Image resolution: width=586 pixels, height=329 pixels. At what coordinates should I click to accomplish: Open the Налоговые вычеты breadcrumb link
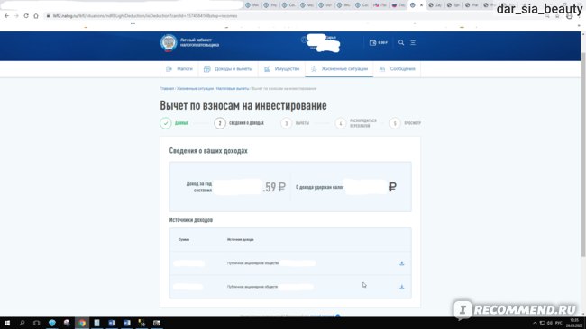[x=233, y=89]
